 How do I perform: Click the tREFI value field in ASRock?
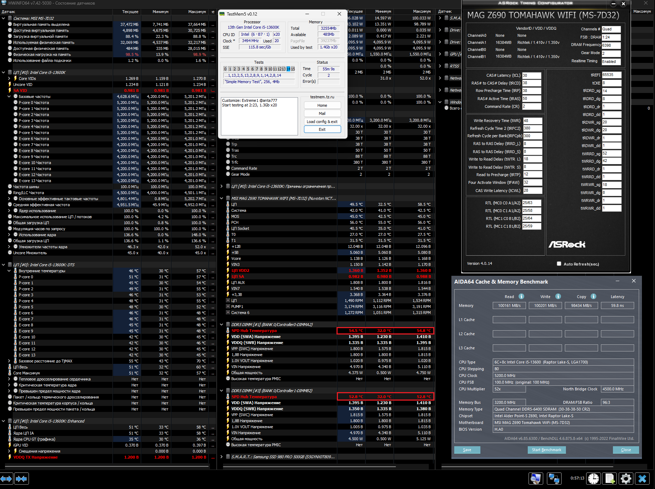[x=612, y=75]
